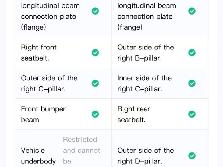Select Inner side of the right C-pillar text
Viewport: 223px width, 167px height.
click(145, 83)
